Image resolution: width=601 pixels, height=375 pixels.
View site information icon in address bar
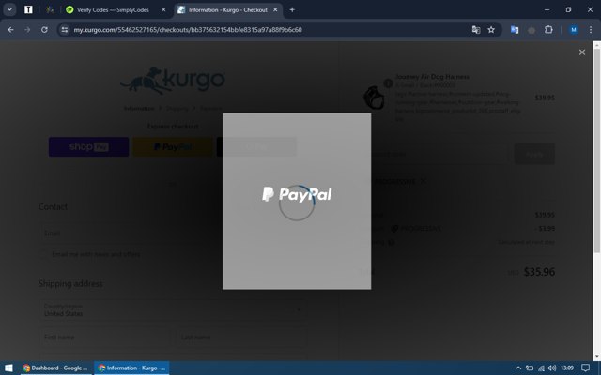(65, 30)
